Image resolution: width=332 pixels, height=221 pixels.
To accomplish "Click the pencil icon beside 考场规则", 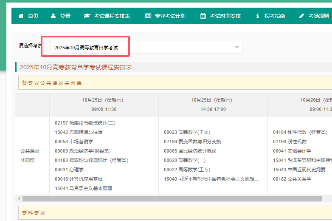I will (x=302, y=16).
